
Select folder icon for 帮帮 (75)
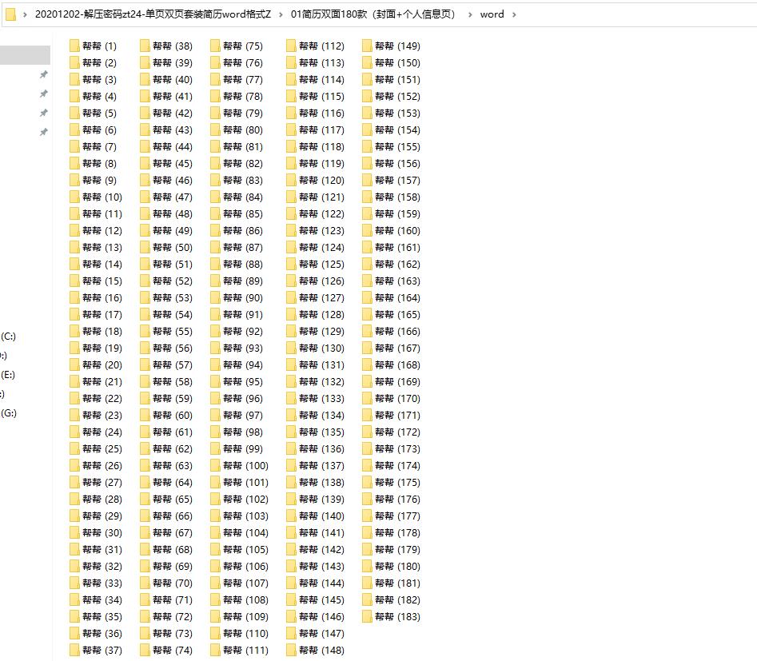[x=215, y=46]
